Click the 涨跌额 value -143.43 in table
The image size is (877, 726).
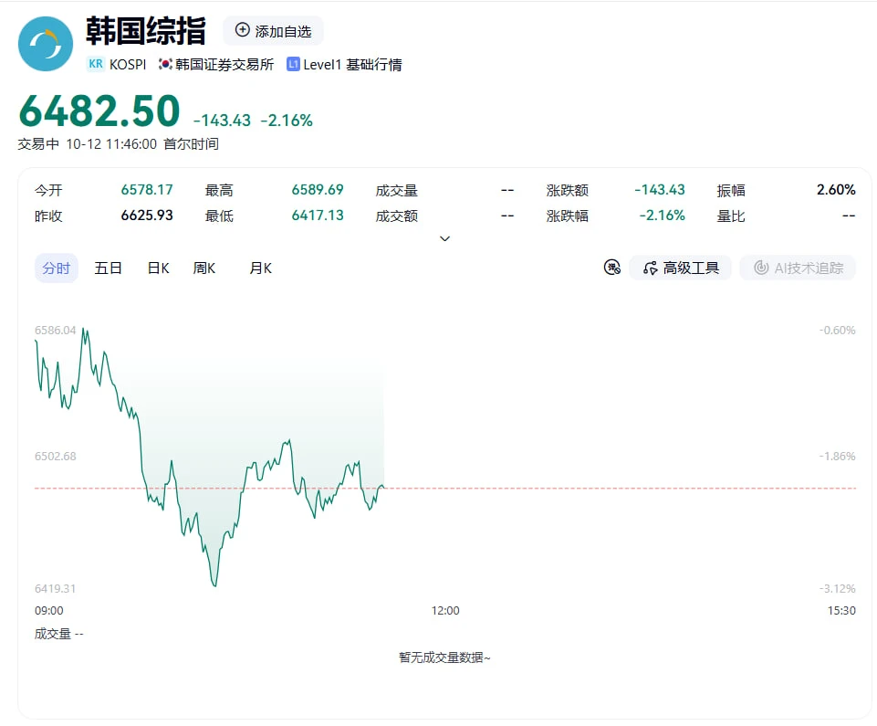click(x=660, y=190)
